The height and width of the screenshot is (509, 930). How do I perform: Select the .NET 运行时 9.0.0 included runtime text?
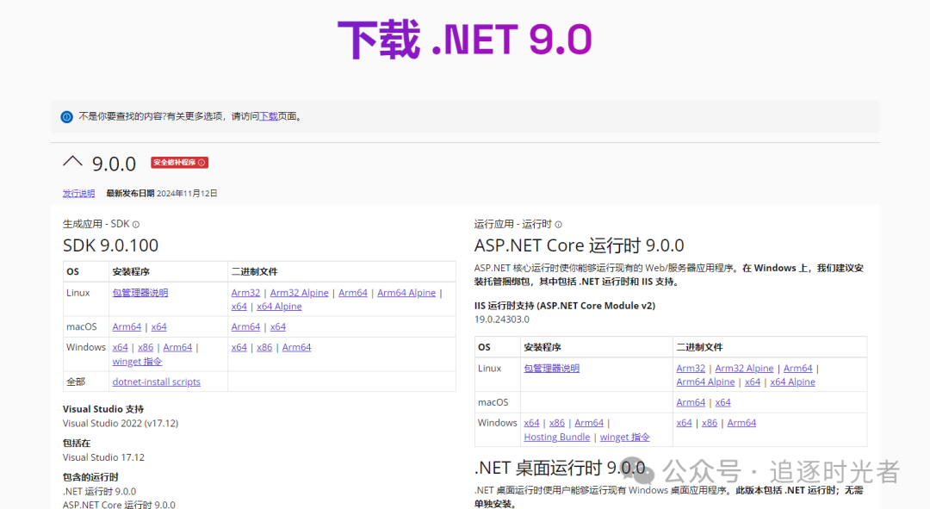100,491
